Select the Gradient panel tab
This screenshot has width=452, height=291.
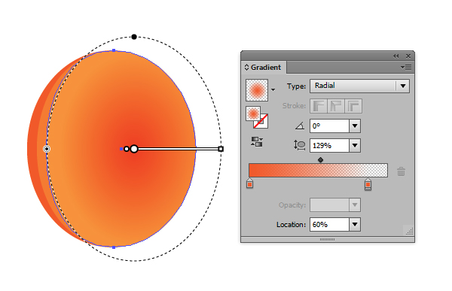[264, 68]
